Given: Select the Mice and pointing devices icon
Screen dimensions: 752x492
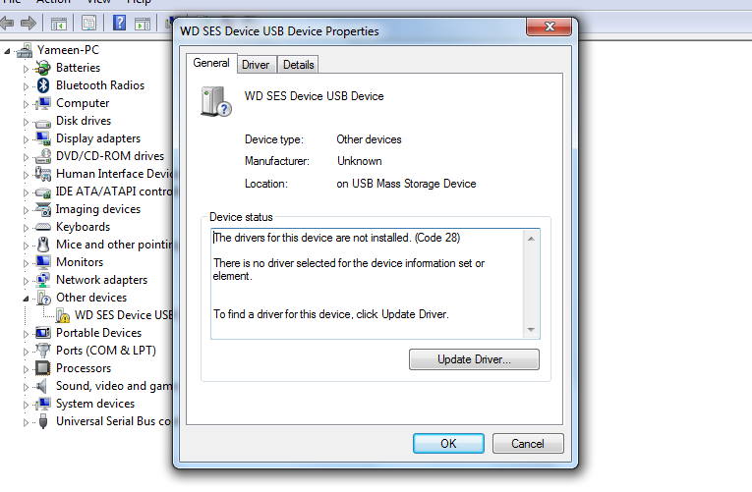Looking at the screenshot, I should tap(43, 245).
